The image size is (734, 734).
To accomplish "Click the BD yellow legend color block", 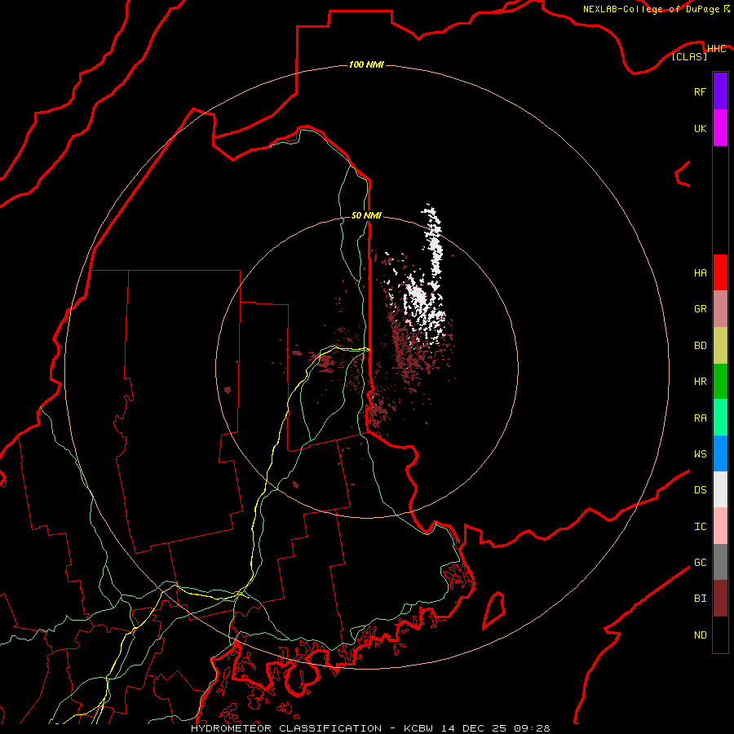I will click(x=720, y=346).
